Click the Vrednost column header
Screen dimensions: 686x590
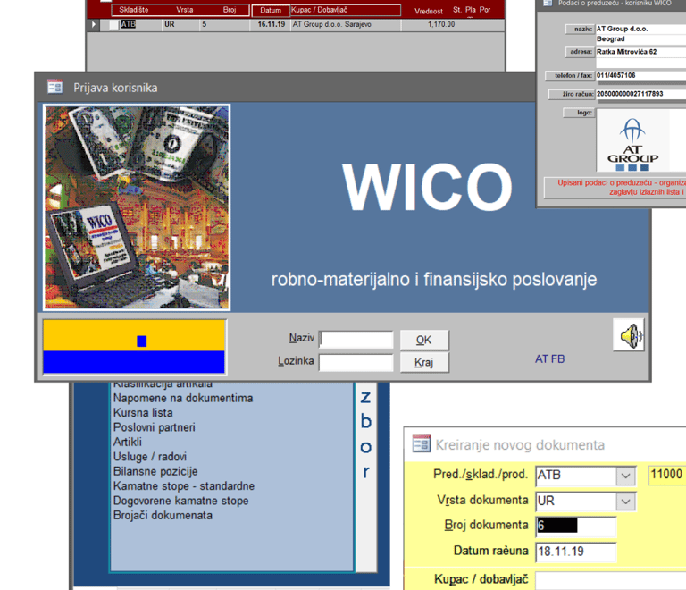[429, 11]
